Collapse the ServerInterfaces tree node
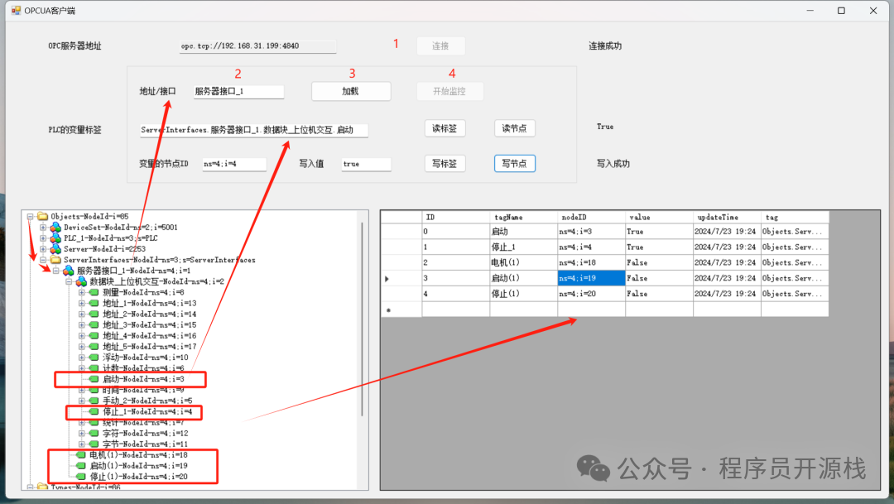 44,260
